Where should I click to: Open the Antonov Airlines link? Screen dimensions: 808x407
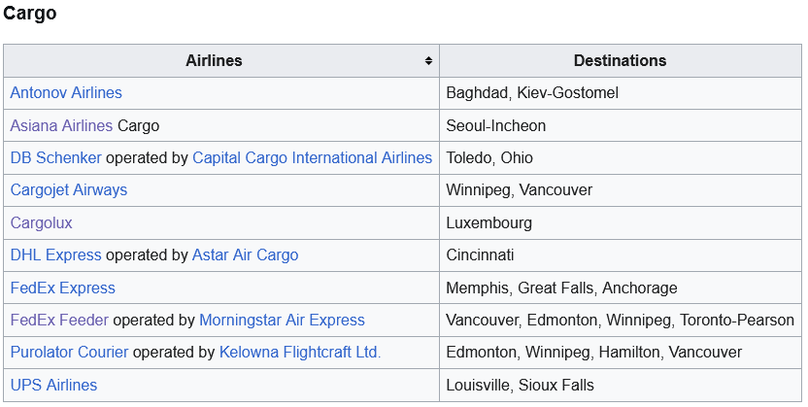[66, 93]
